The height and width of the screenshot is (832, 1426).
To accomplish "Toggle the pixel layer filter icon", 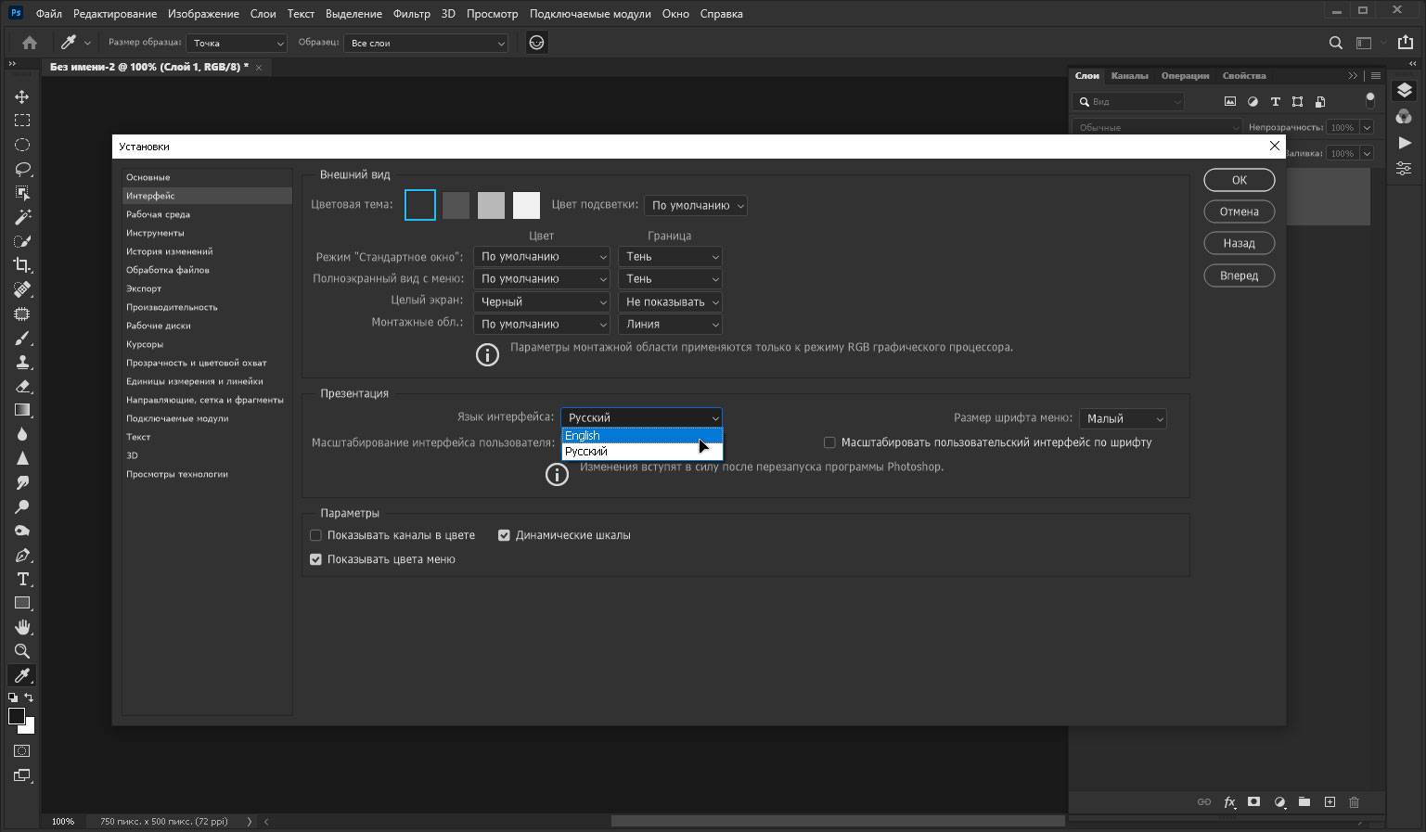I will (1230, 101).
